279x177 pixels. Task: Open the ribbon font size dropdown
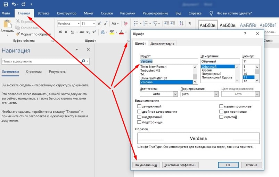pyautogui.click(x=93, y=24)
